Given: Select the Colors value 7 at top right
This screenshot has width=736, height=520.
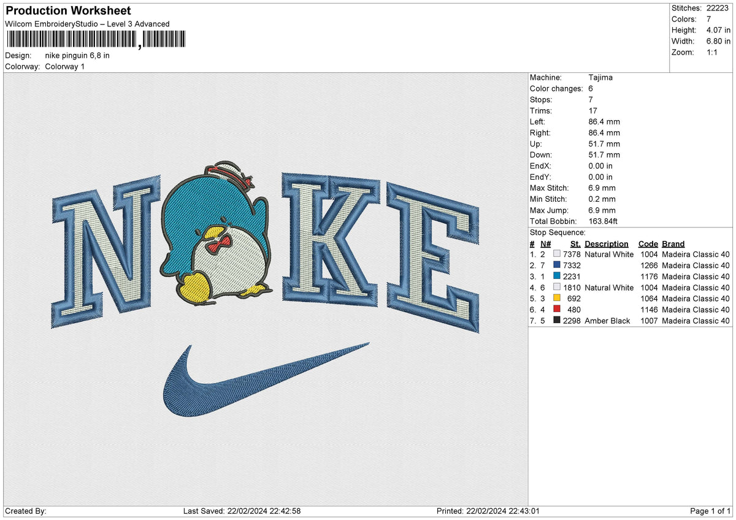Looking at the screenshot, I should click(x=708, y=19).
